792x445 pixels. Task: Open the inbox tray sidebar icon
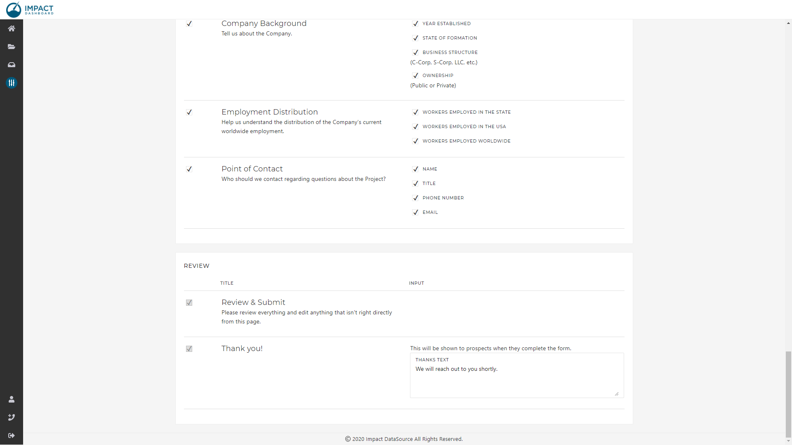[x=12, y=65]
